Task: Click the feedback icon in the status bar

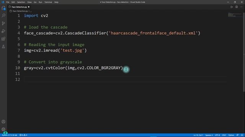Action: pos(237,135)
